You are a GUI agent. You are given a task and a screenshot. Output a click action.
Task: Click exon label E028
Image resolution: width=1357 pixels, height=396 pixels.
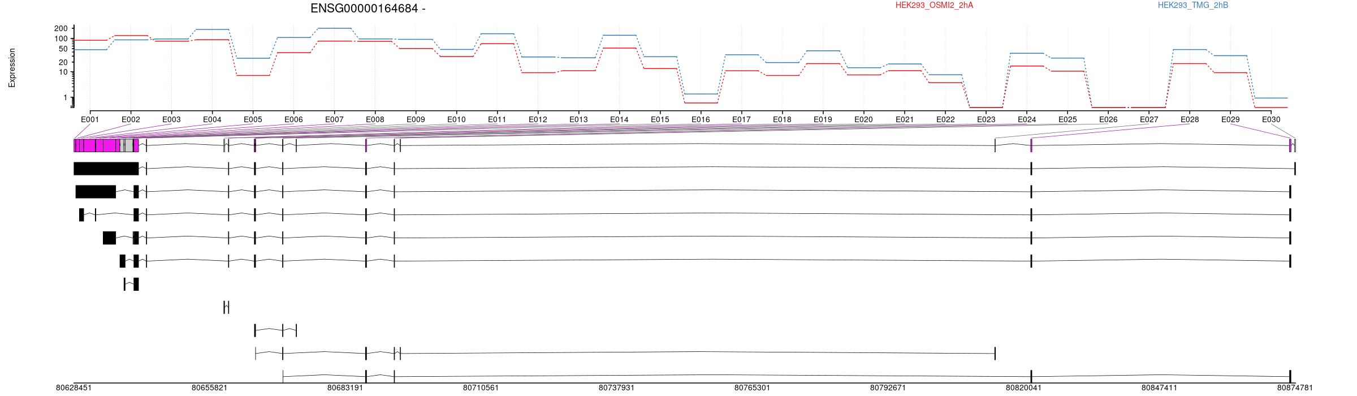tap(1190, 119)
